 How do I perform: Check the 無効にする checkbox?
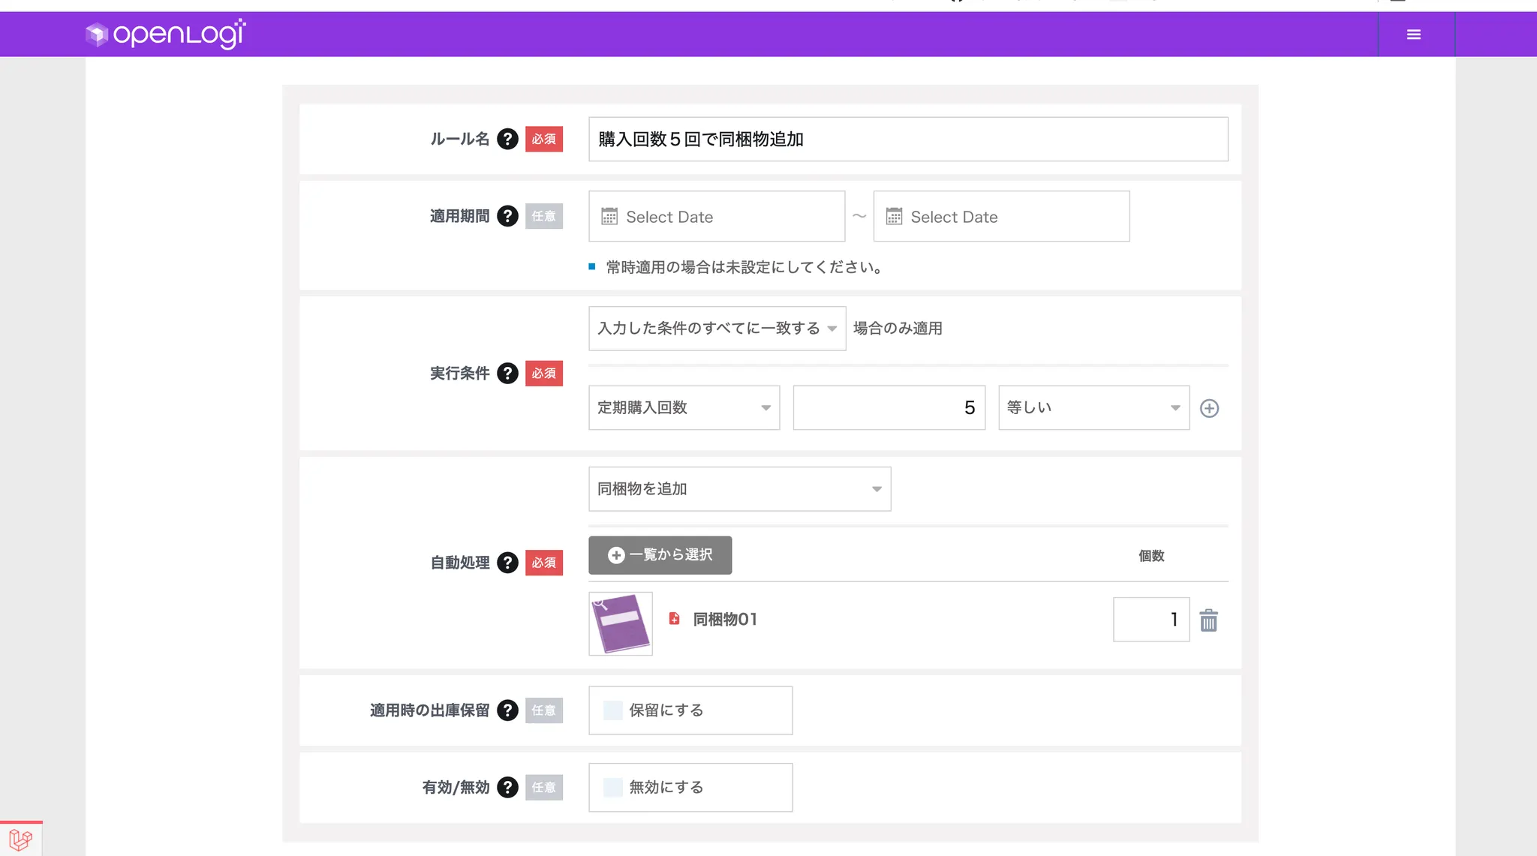click(x=613, y=787)
